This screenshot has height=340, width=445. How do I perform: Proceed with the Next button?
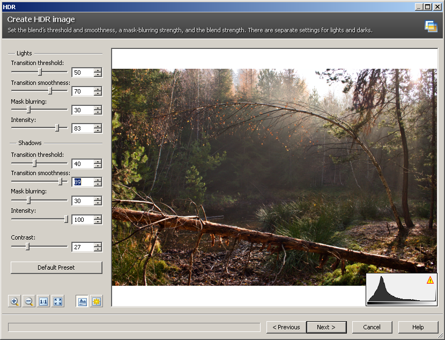(x=327, y=327)
